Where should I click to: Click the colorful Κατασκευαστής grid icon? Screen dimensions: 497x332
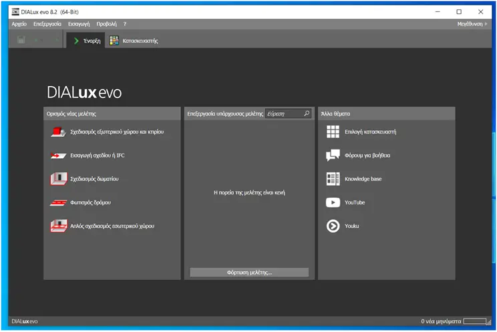coord(114,41)
